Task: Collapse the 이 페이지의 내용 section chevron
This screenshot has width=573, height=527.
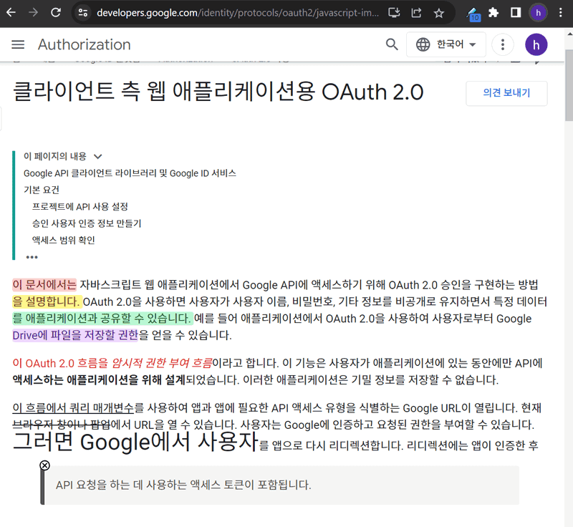Action: (97, 157)
